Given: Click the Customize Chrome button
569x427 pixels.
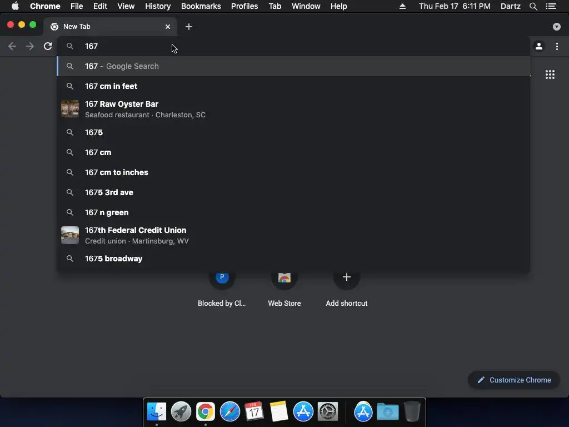Looking at the screenshot, I should 514,380.
